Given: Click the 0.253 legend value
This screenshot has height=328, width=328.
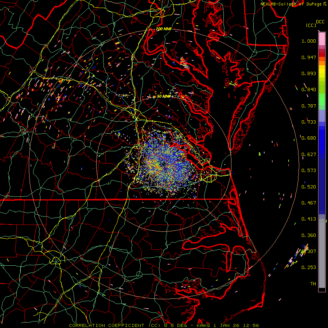Looking at the screenshot, I should pos(309,268).
